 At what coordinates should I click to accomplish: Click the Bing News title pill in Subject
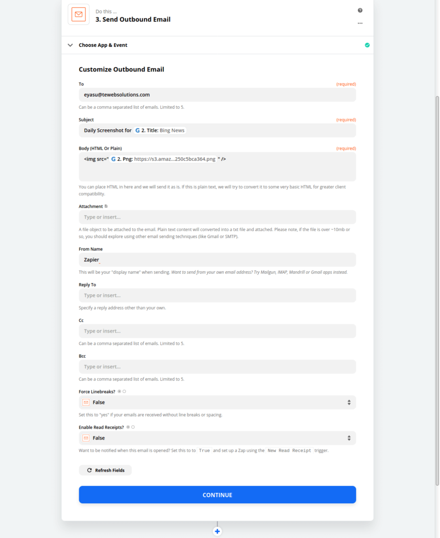pos(160,130)
